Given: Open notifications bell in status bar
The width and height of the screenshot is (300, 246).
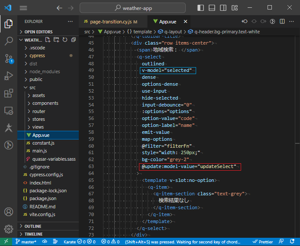Looking at the screenshot, I should point(292,242).
